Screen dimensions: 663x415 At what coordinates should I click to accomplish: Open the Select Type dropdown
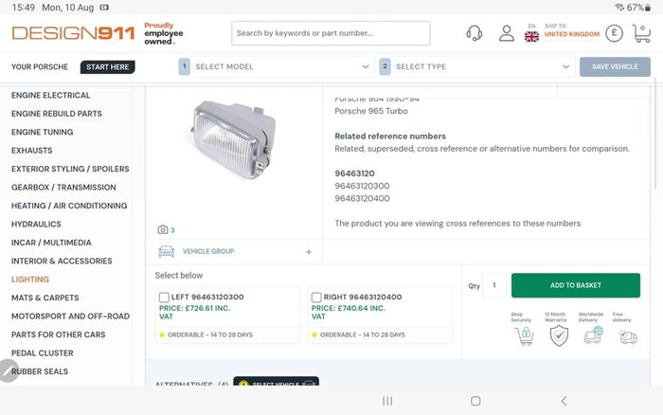click(x=477, y=67)
